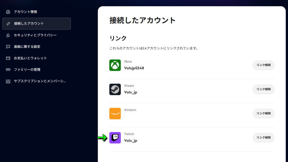Click the Amazon logo icon
The width and height of the screenshot is (288, 162).
[115, 113]
